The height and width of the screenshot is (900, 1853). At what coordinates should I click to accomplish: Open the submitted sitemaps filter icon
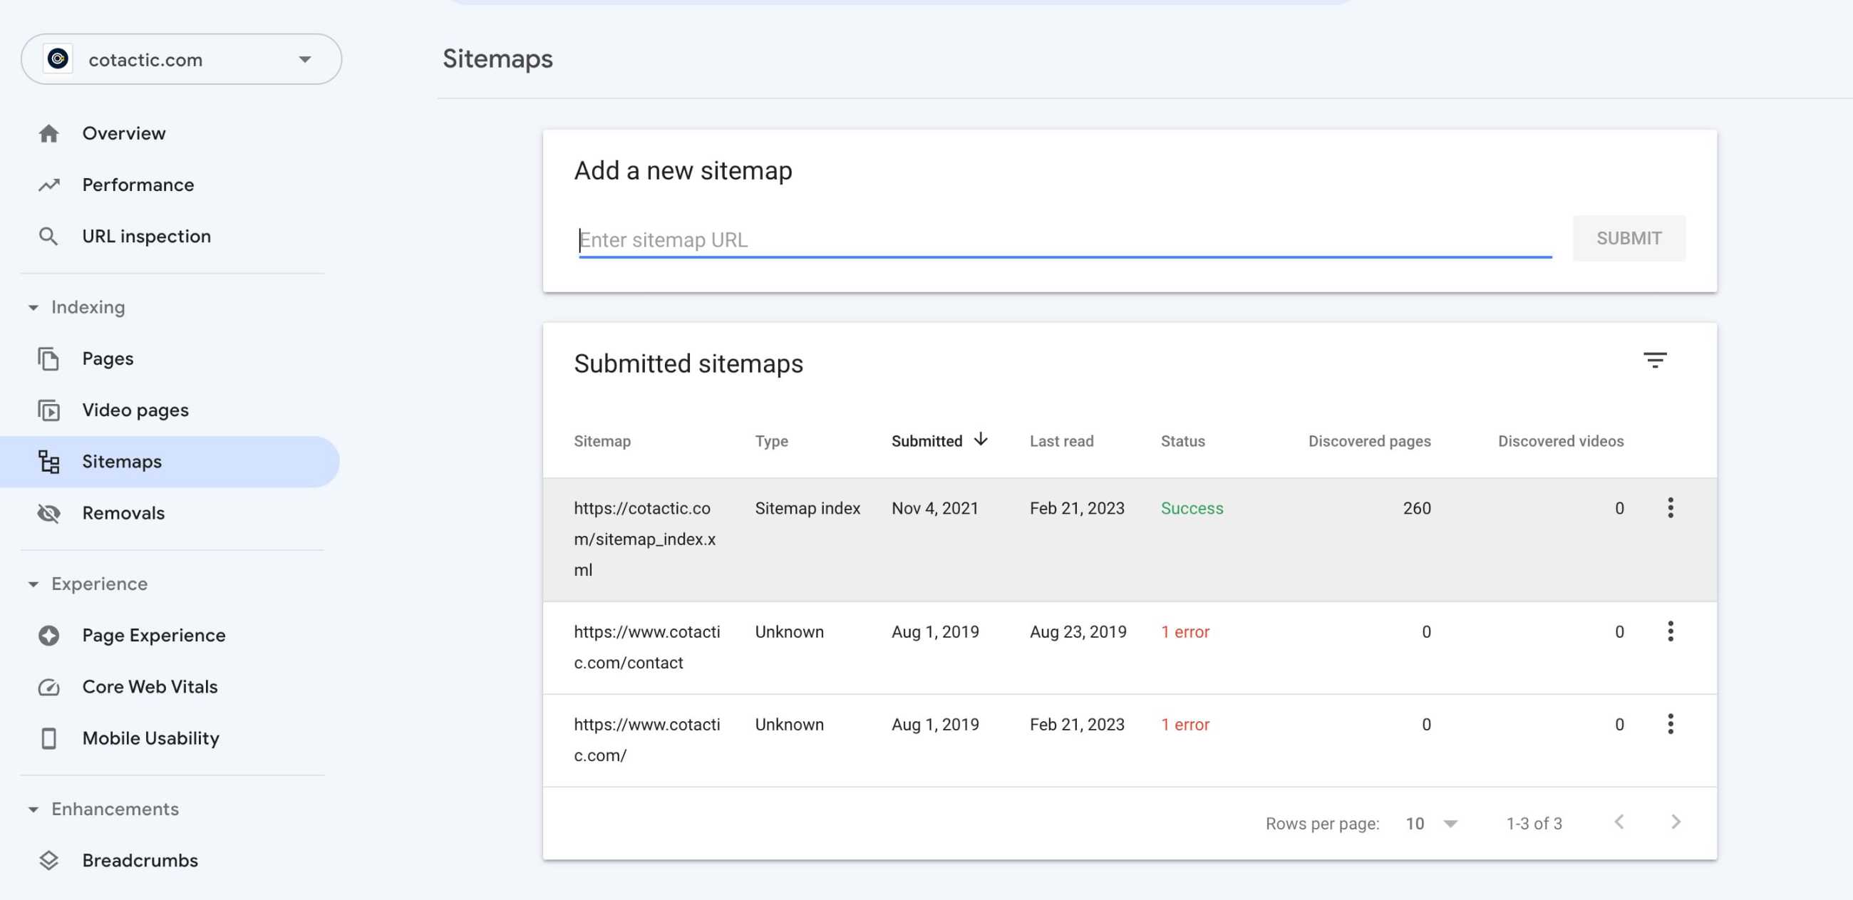(x=1654, y=361)
